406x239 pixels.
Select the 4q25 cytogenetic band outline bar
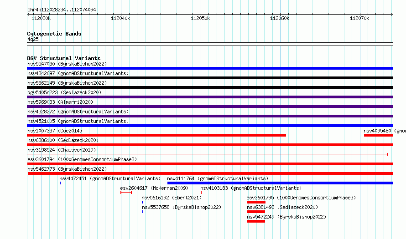point(210,44)
